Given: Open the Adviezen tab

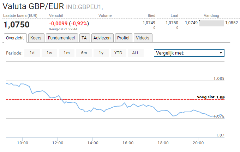Looking at the screenshot, I should [x=102, y=38].
